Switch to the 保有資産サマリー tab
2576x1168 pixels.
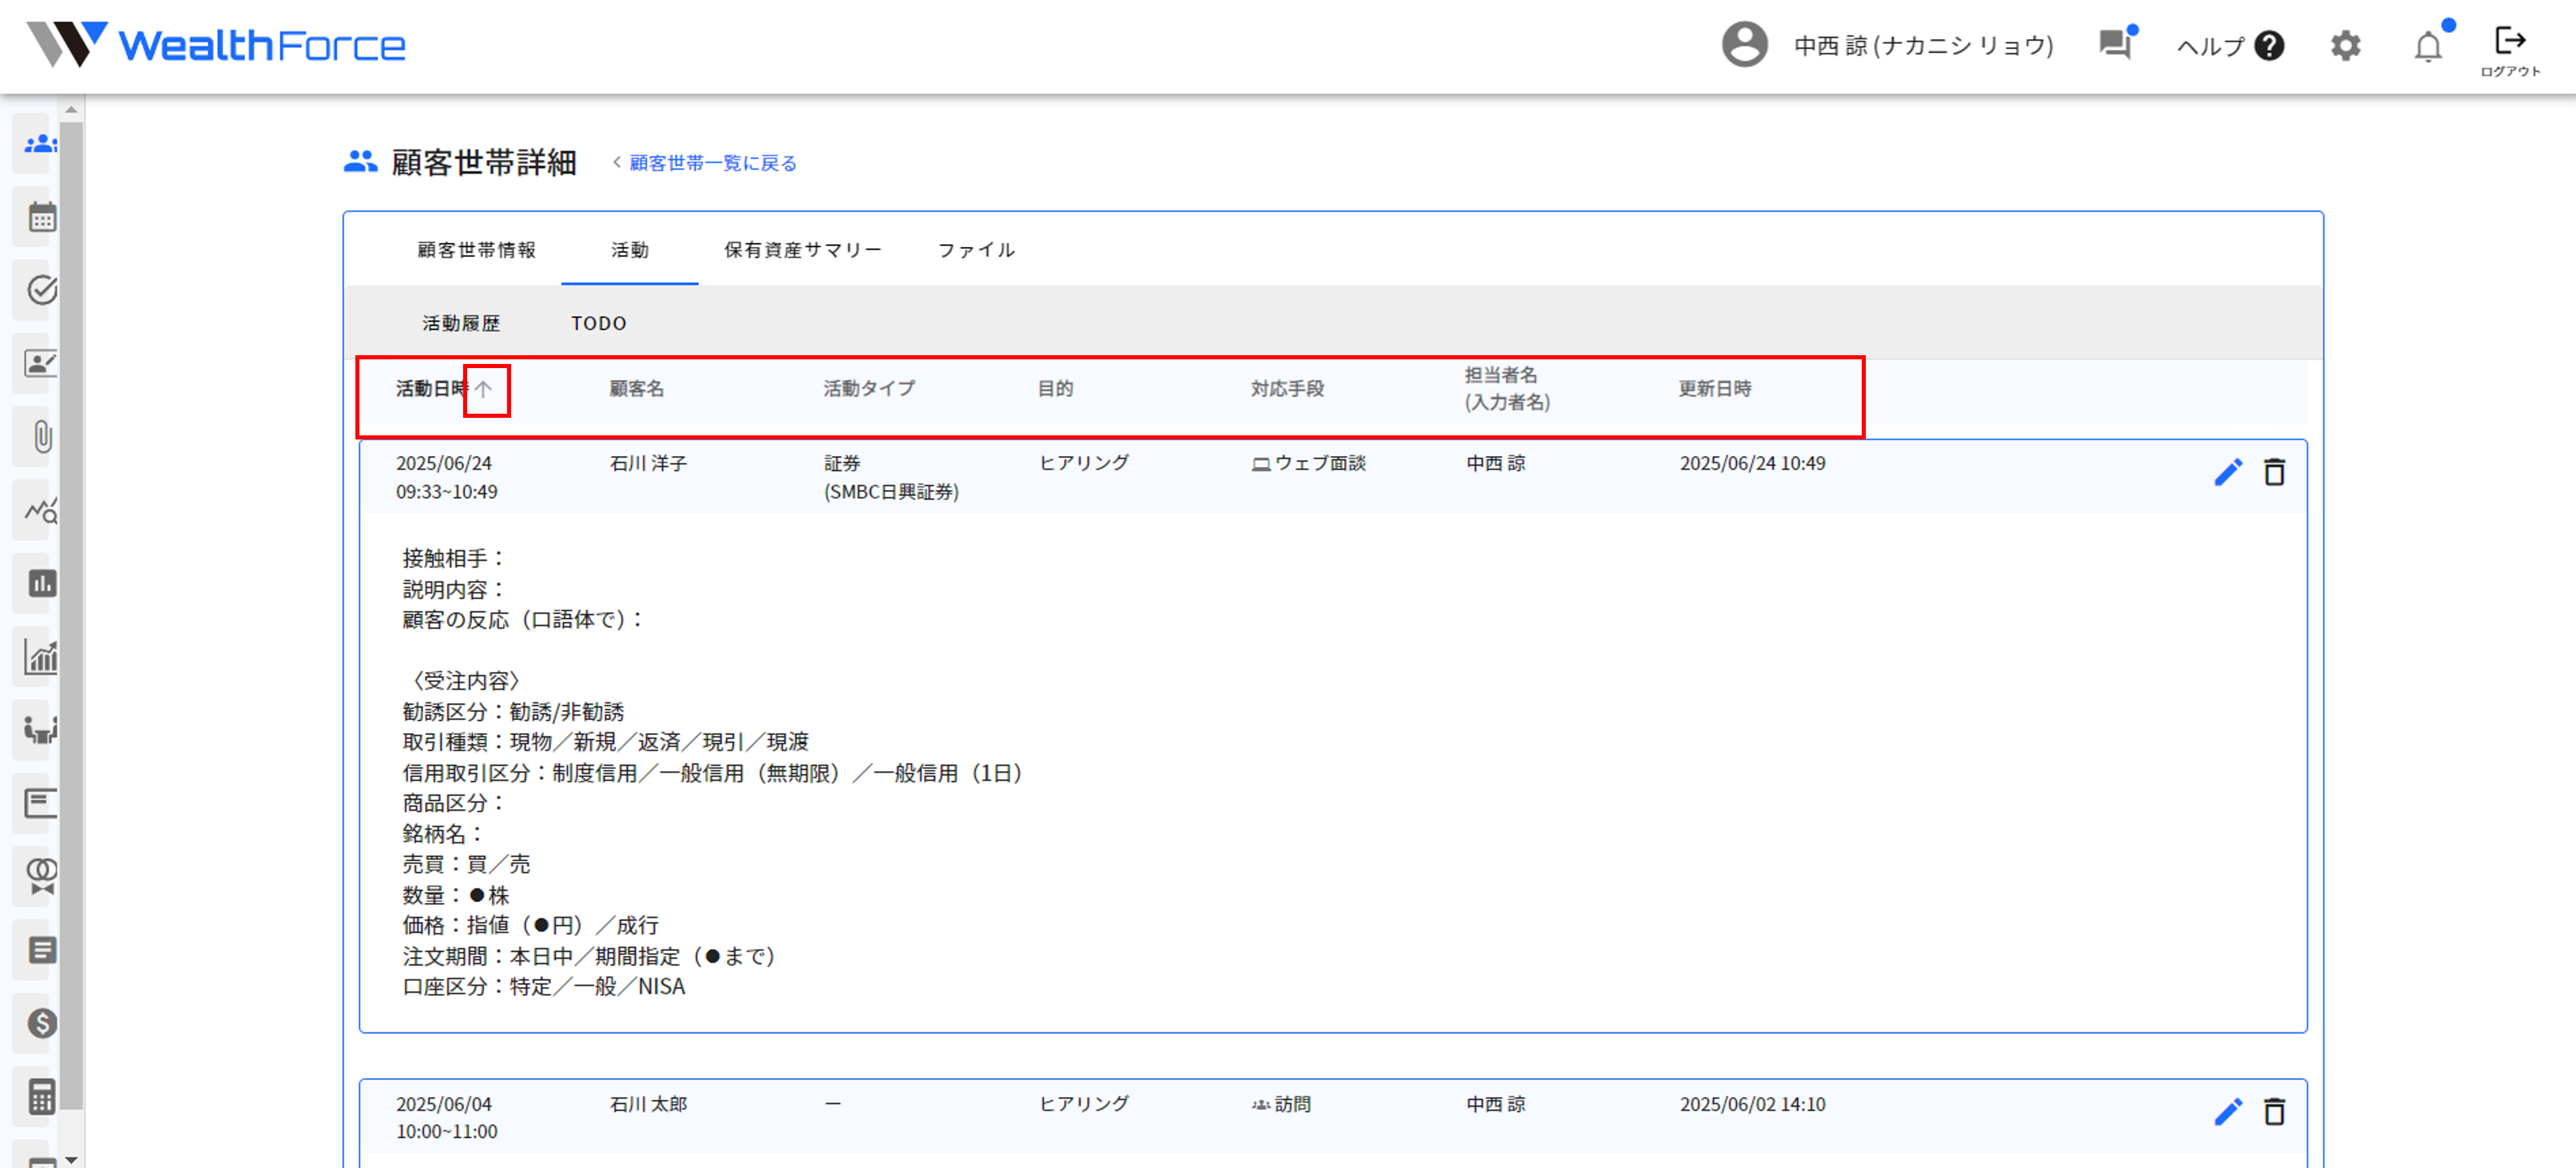803,250
